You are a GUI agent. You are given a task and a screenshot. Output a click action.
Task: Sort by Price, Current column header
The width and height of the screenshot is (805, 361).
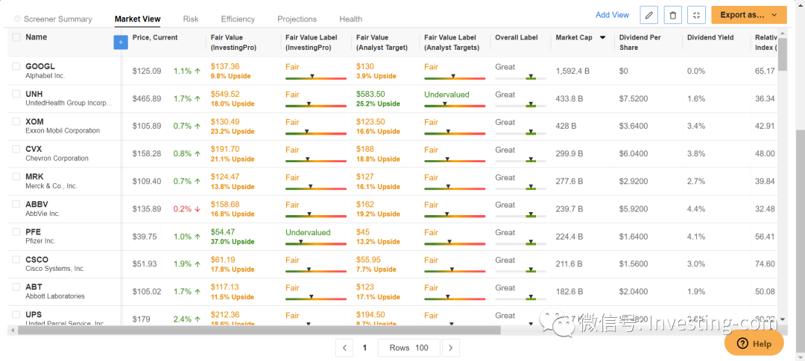[x=154, y=37]
